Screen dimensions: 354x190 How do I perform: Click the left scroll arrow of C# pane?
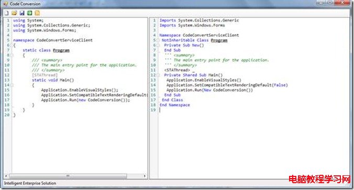6,176
